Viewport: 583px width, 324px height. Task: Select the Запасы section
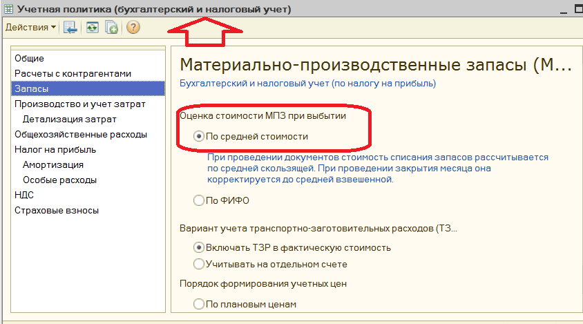(88, 88)
